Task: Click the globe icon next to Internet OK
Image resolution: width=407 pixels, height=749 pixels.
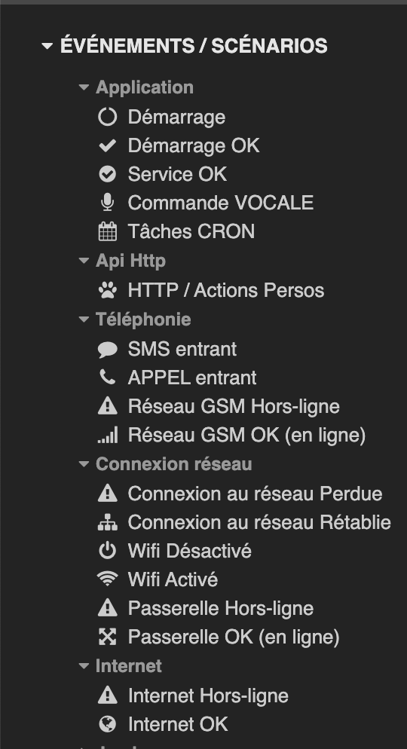Action: 108,724
